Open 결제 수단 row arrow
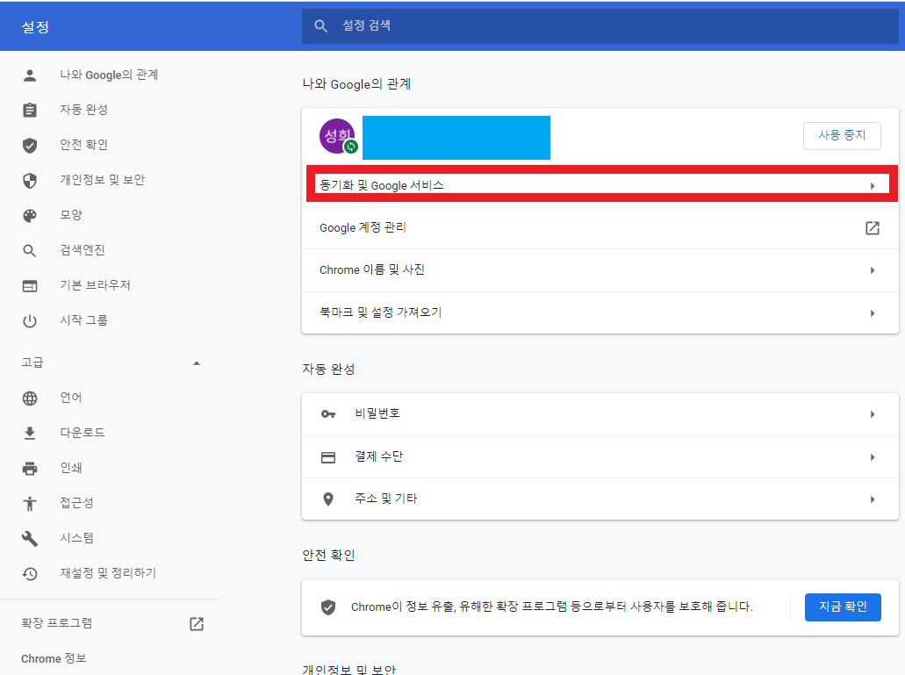Image resolution: width=905 pixels, height=675 pixels. [x=873, y=457]
